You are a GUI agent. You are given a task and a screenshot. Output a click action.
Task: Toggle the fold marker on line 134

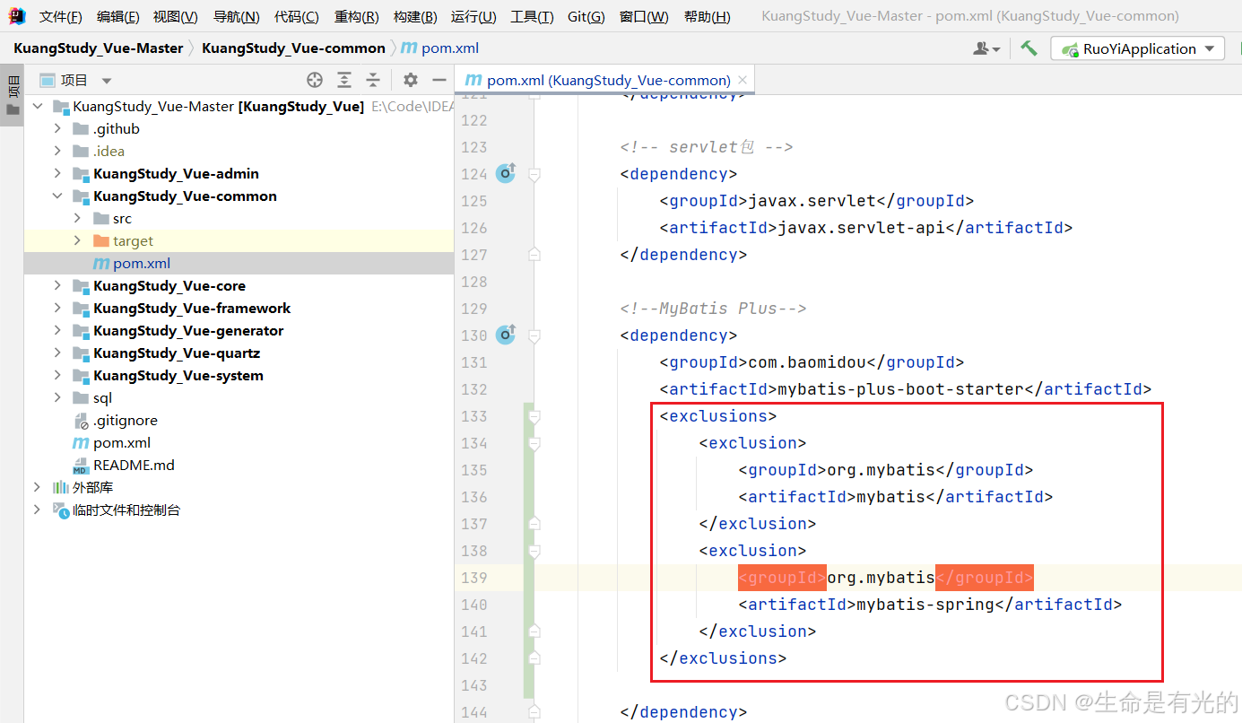pyautogui.click(x=534, y=443)
